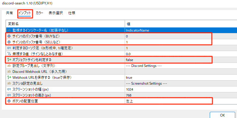Click the integer icon beside スクリーンショットの幅
The width and height of the screenshot is (237, 118).
9,89
